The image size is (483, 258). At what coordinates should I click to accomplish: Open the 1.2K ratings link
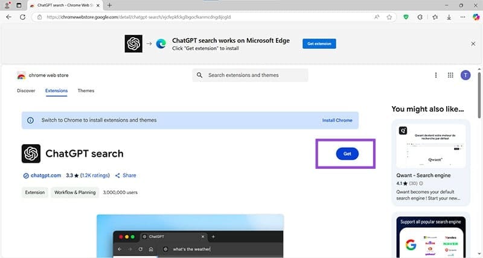point(95,175)
